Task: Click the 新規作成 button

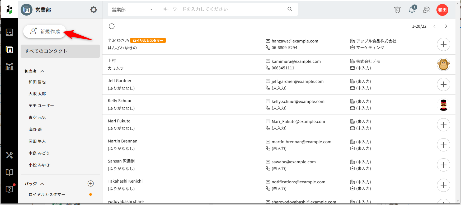Action: (45, 32)
